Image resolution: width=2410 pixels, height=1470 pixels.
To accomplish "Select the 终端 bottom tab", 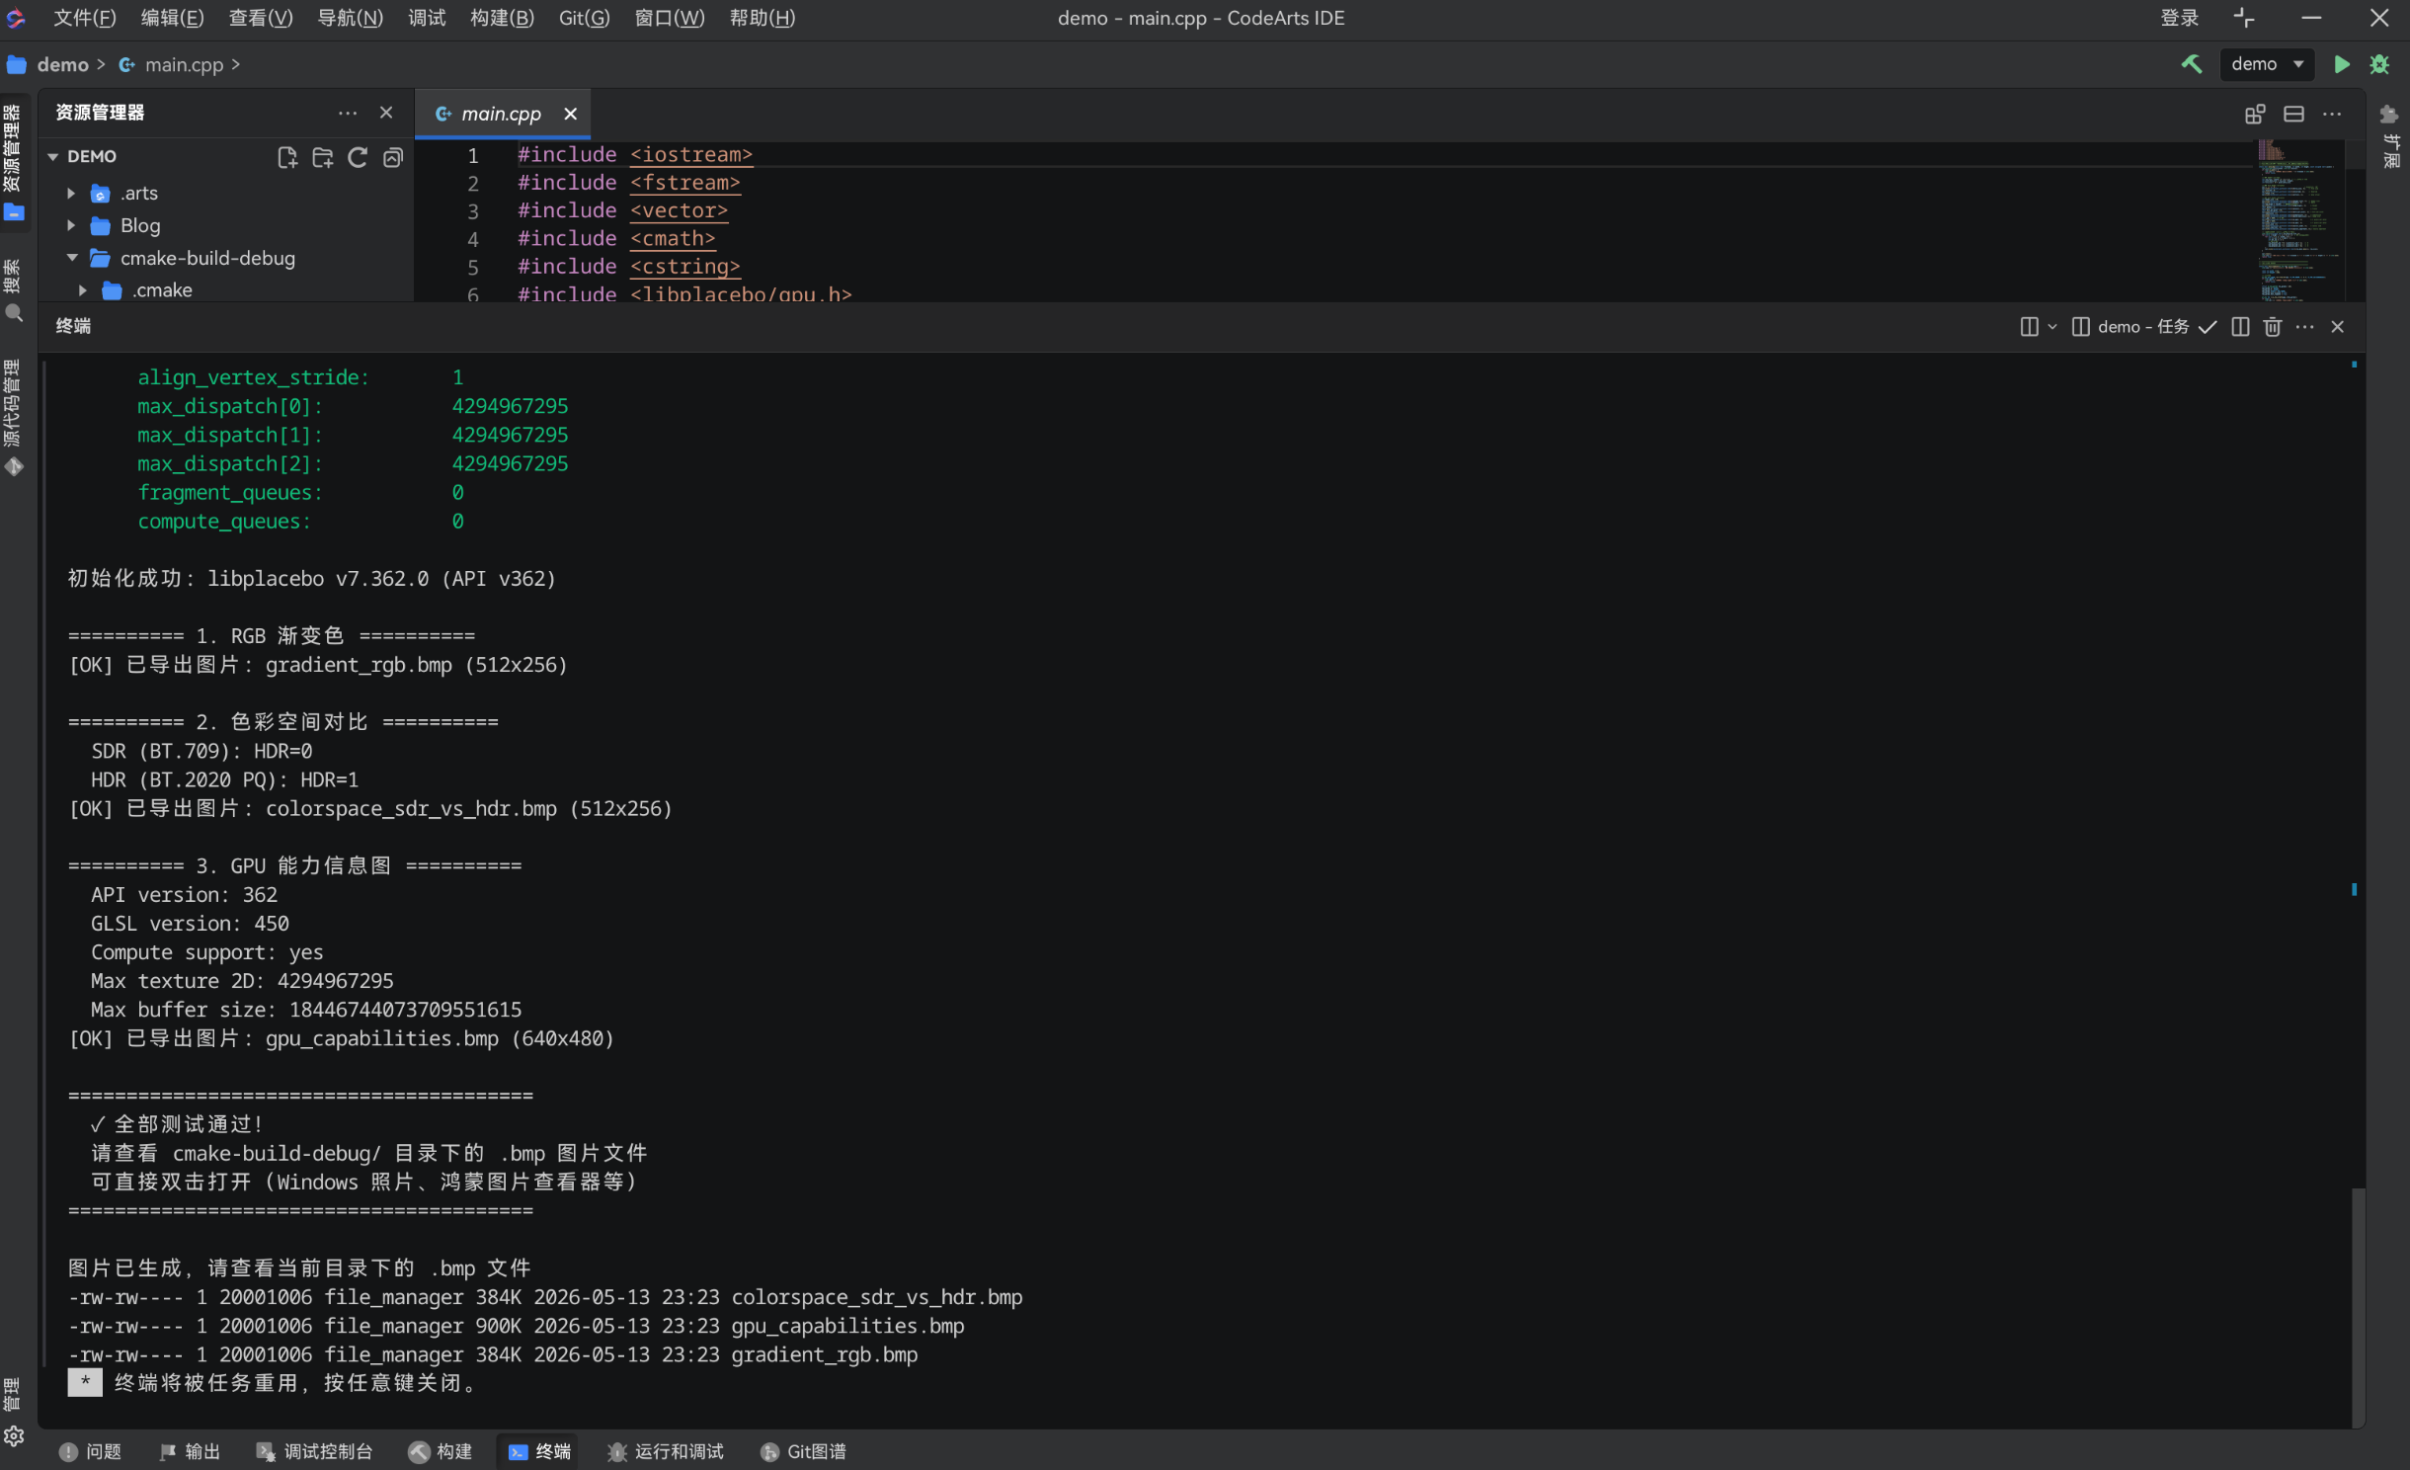I will pos(539,1451).
